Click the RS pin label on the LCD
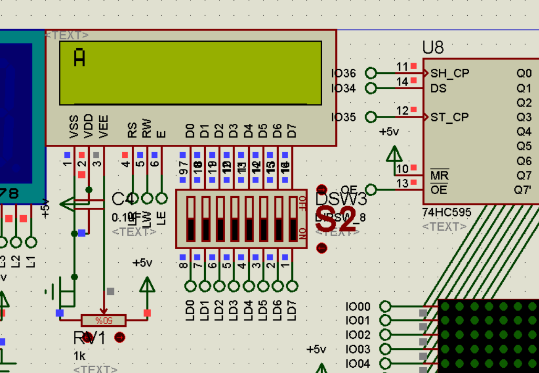Screen dimensions: 539x373 [132, 130]
